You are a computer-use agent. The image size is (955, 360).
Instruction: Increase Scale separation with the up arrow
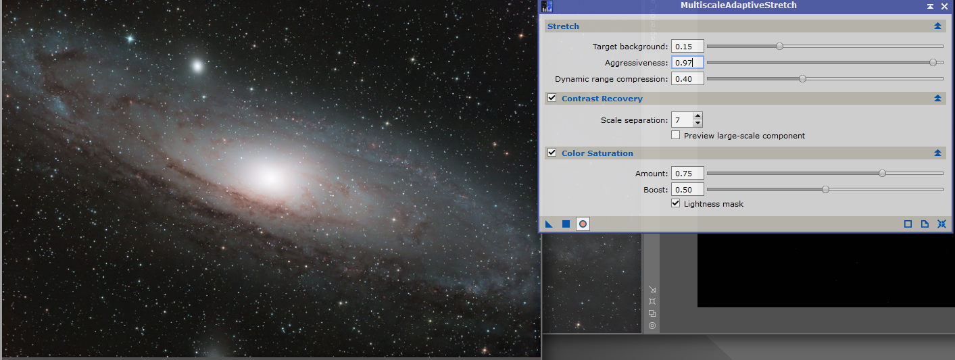(x=698, y=116)
